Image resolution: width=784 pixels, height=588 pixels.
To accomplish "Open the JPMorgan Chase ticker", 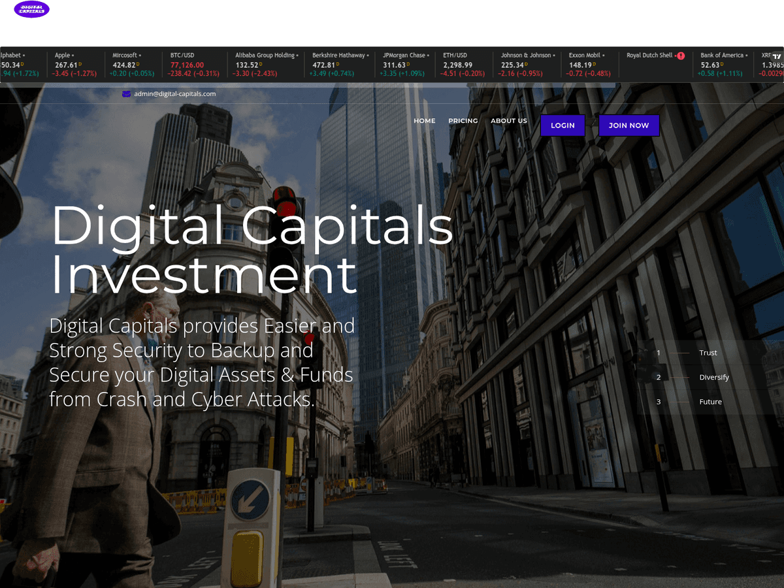I will tap(406, 65).
